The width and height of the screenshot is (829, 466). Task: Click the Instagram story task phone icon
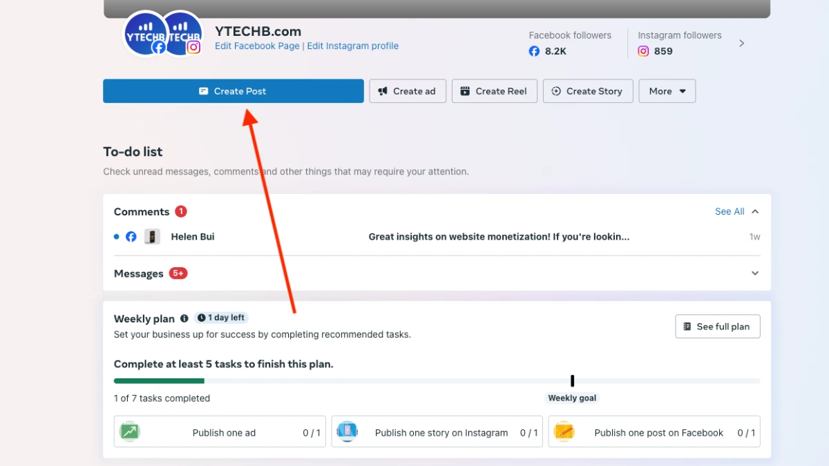coord(347,431)
